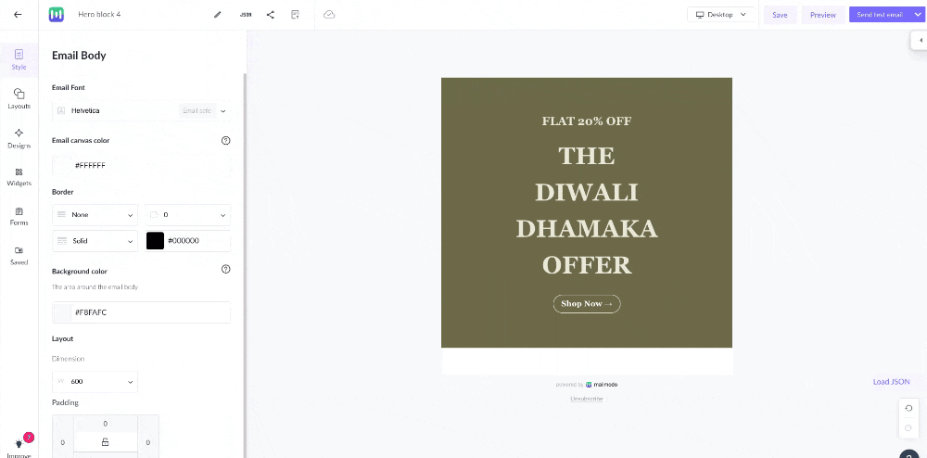Click the Load JSON link

coord(891,382)
